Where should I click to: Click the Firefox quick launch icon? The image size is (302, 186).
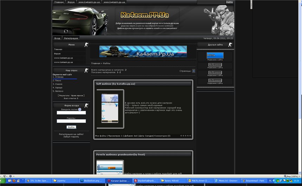(x=14, y=181)
